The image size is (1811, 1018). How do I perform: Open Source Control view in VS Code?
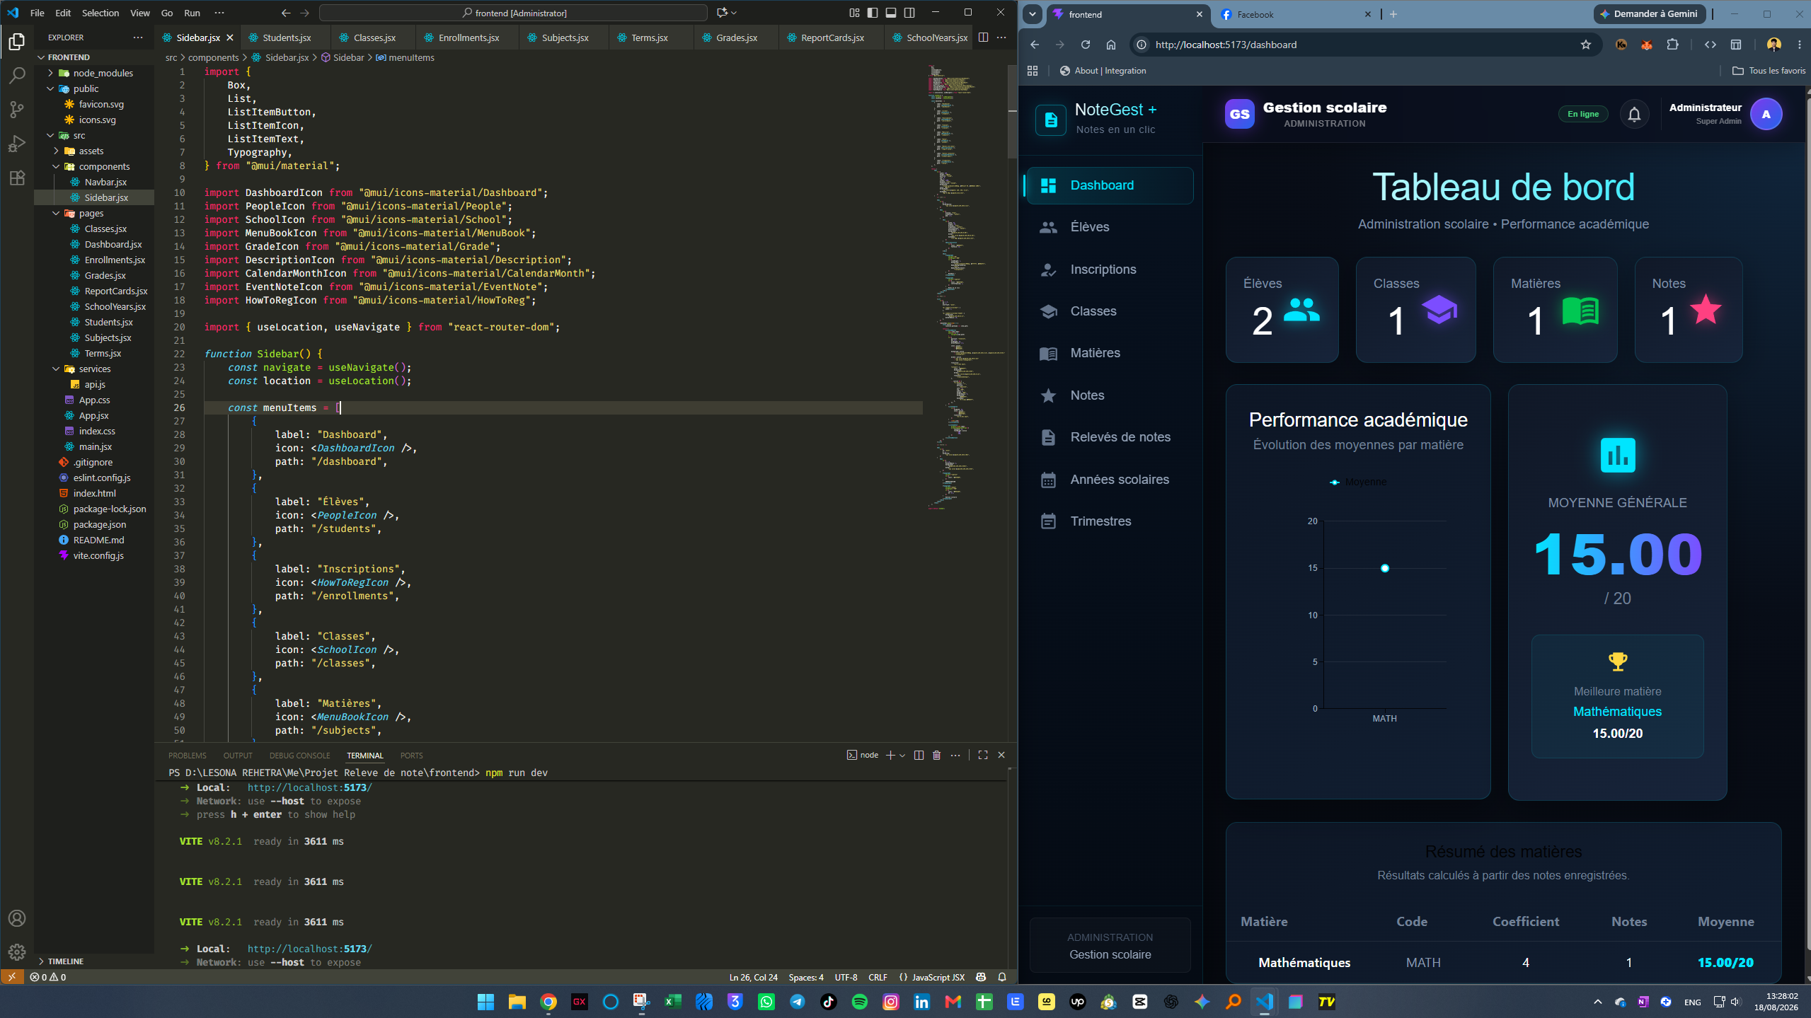pyautogui.click(x=17, y=110)
